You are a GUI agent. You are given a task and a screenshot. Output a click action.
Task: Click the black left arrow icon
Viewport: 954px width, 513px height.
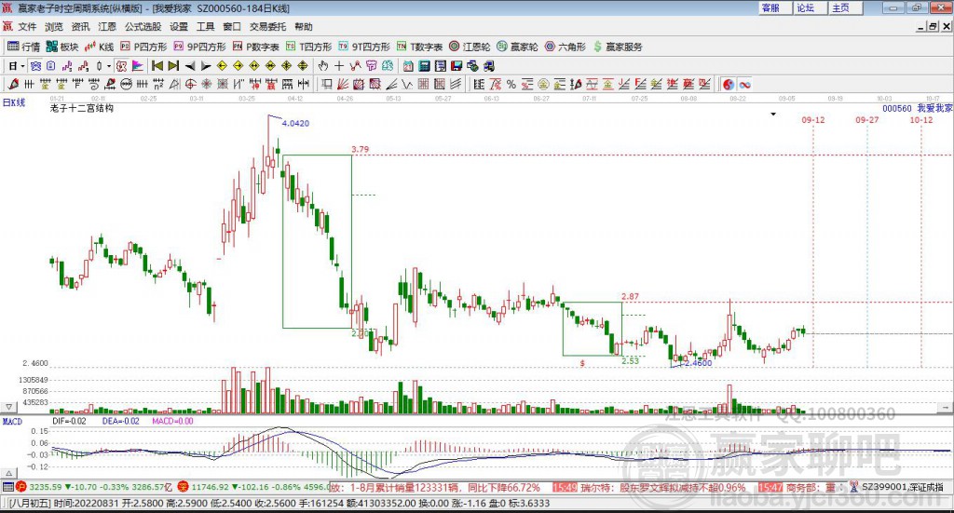[190, 66]
